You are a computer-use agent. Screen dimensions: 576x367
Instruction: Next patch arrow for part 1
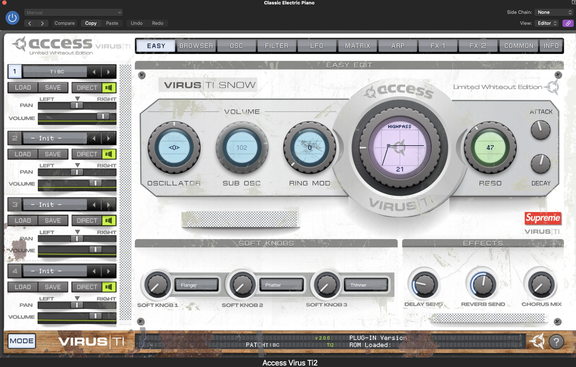[108, 71]
